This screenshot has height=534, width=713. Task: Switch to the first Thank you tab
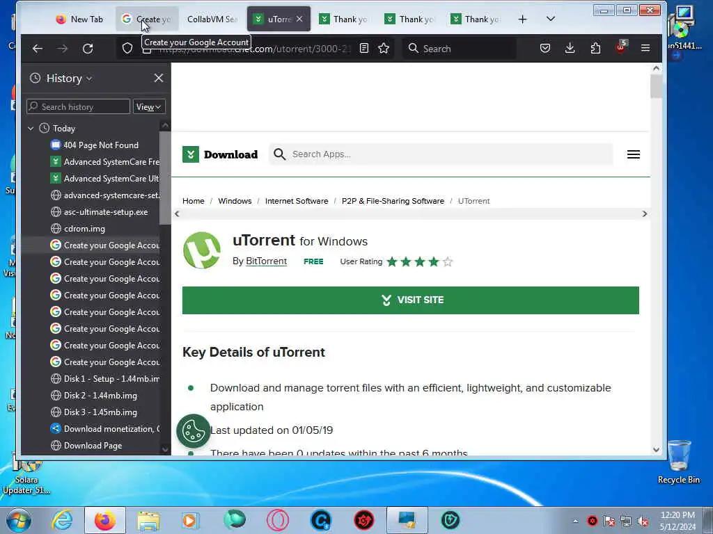pos(344,19)
